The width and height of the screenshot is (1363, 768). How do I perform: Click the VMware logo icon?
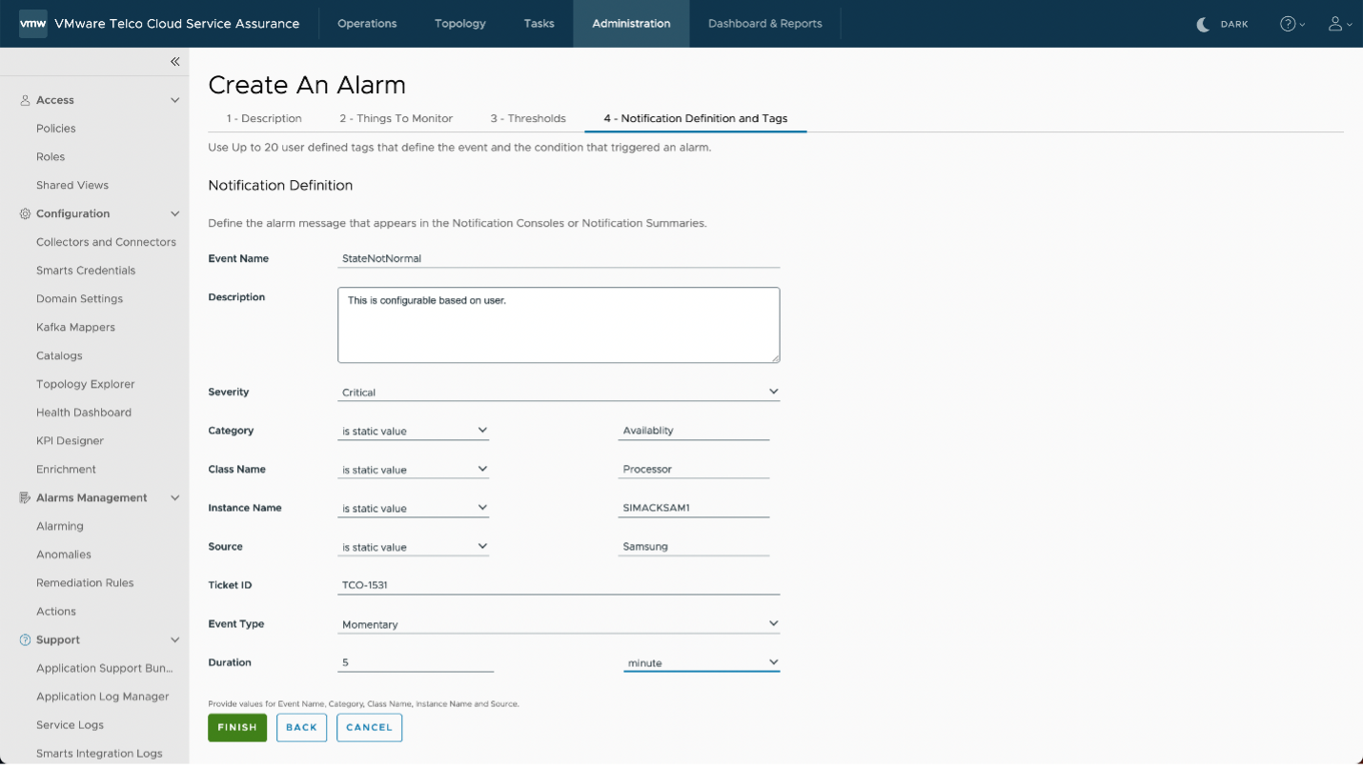(32, 24)
